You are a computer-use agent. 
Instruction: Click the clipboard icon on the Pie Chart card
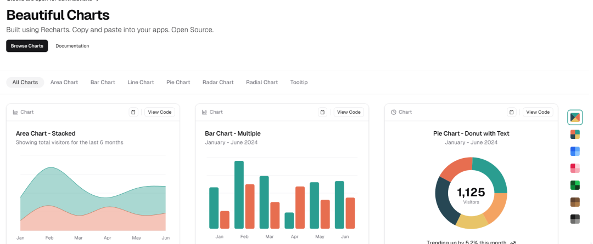pyautogui.click(x=512, y=112)
